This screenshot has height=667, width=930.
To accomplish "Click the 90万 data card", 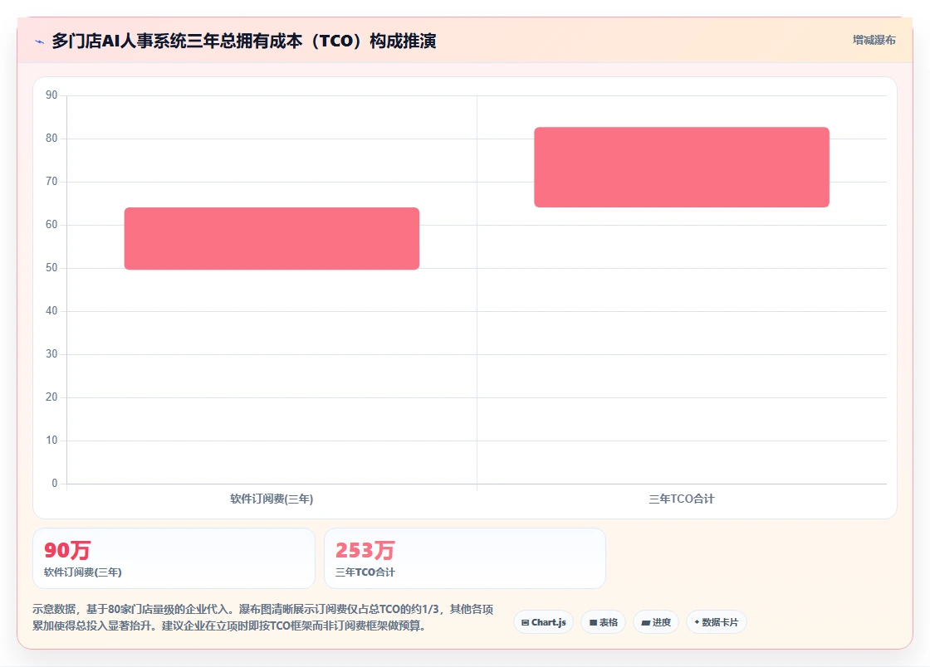I will (174, 558).
